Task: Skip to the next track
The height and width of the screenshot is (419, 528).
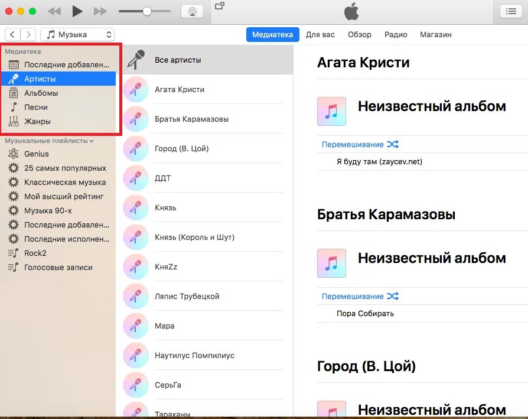Action: (x=100, y=11)
